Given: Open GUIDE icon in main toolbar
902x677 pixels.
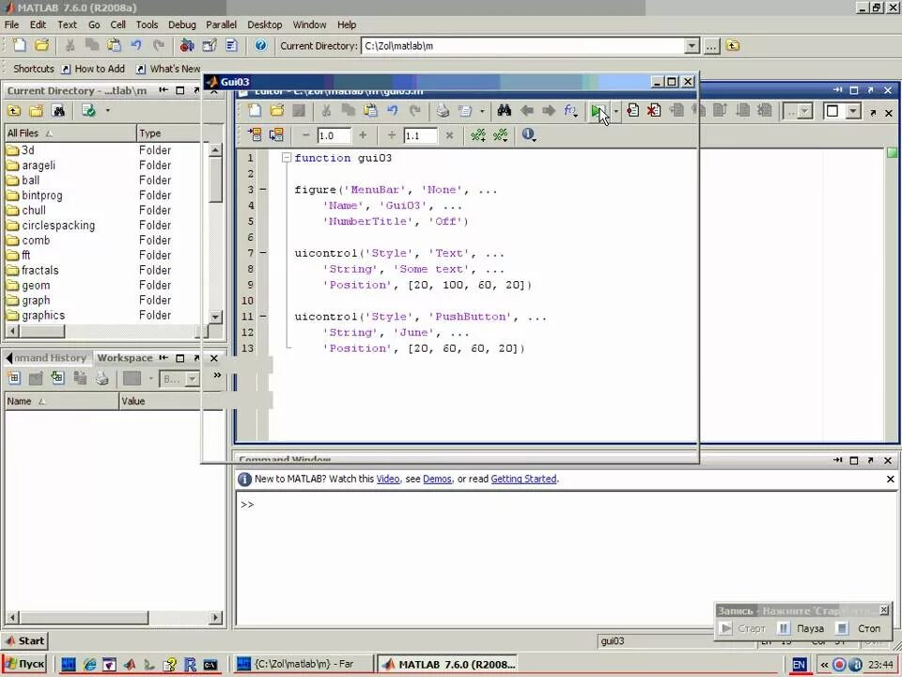Looking at the screenshot, I should [x=210, y=45].
